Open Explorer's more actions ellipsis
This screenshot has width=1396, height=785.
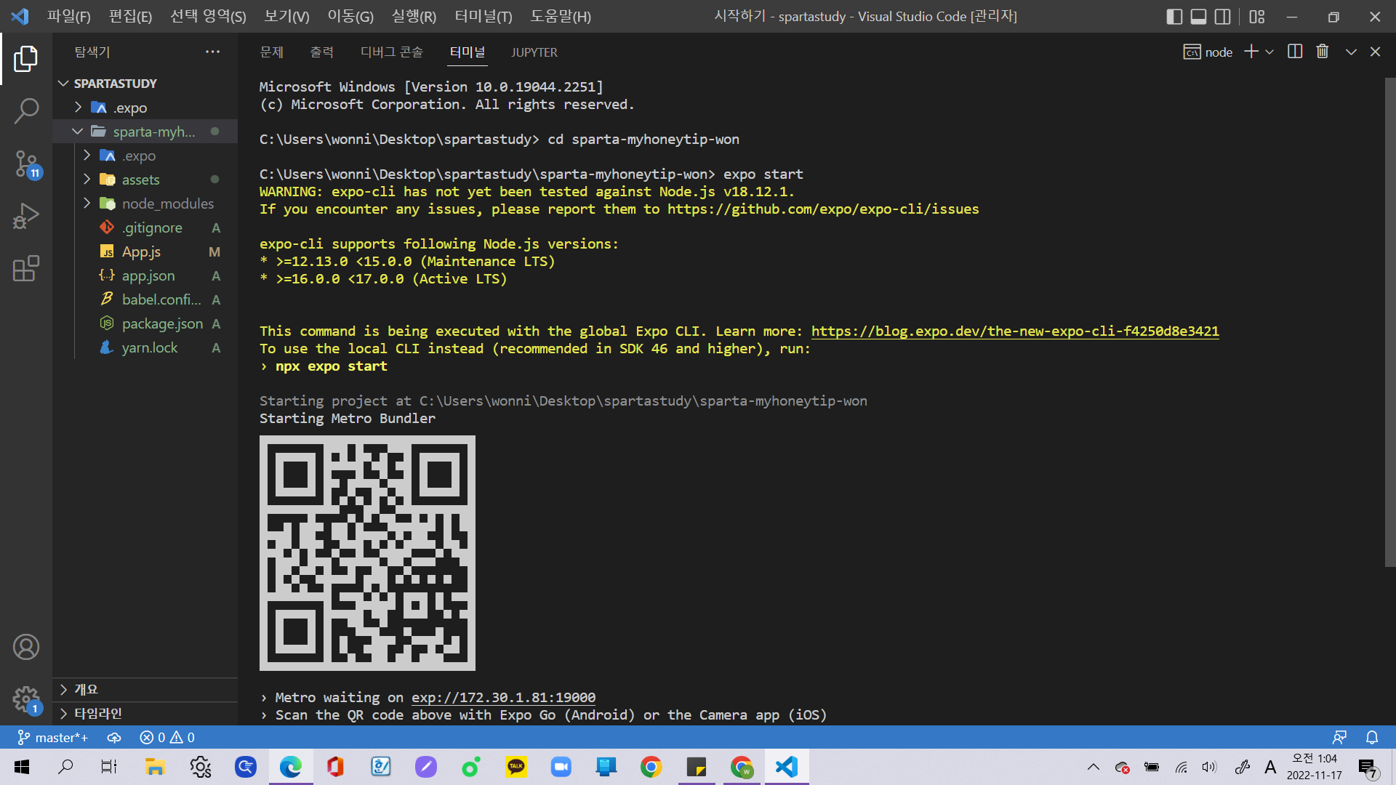tap(212, 52)
